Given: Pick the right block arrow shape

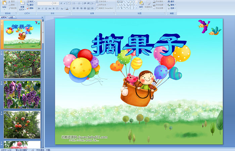Looking at the screenshot, I should 130,5.
